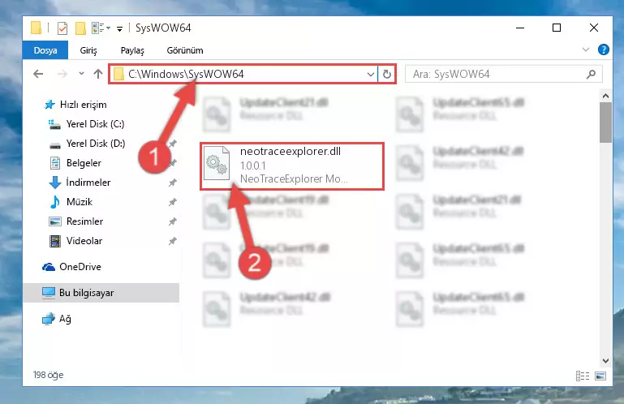Viewport: 624px width, 404px height.
Task: Open Belgeler folder in sidebar
Action: [x=84, y=163]
